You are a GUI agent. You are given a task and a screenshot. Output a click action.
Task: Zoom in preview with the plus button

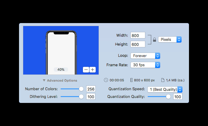(x=93, y=70)
